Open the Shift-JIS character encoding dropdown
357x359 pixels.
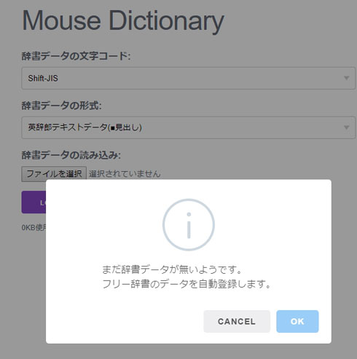point(189,78)
